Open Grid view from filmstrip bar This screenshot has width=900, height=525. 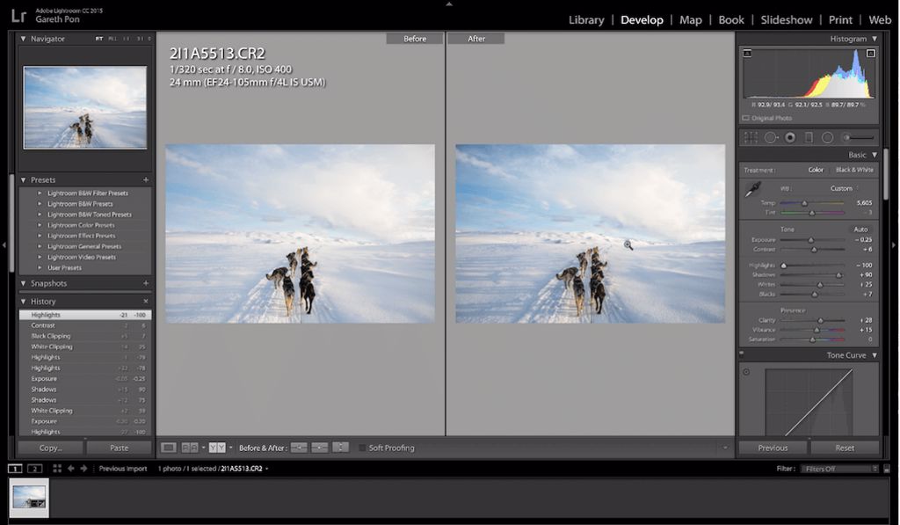click(57, 469)
